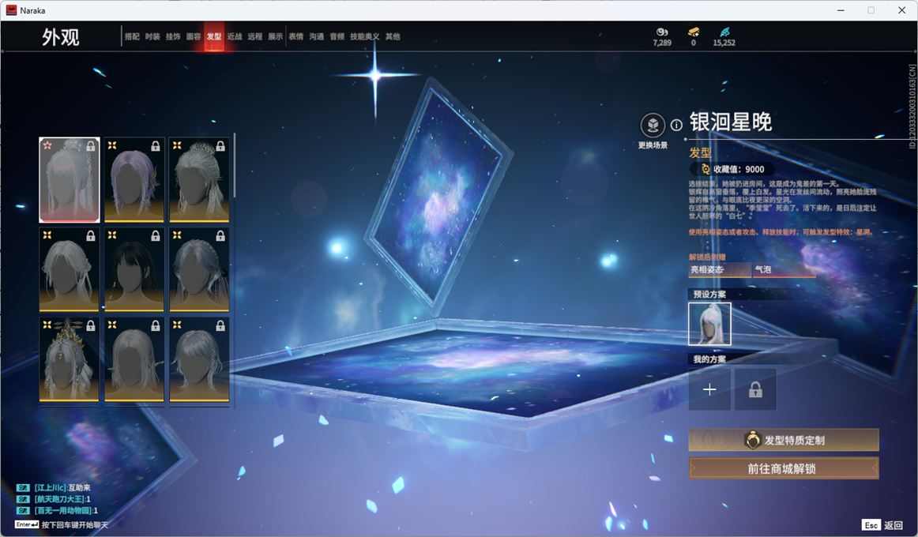Click the Enter key chat hint icon

click(26, 524)
